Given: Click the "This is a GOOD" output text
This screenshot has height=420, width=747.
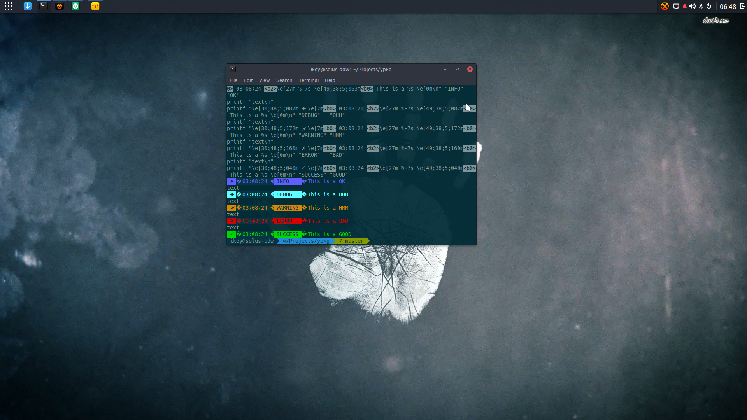Looking at the screenshot, I should pyautogui.click(x=330, y=234).
